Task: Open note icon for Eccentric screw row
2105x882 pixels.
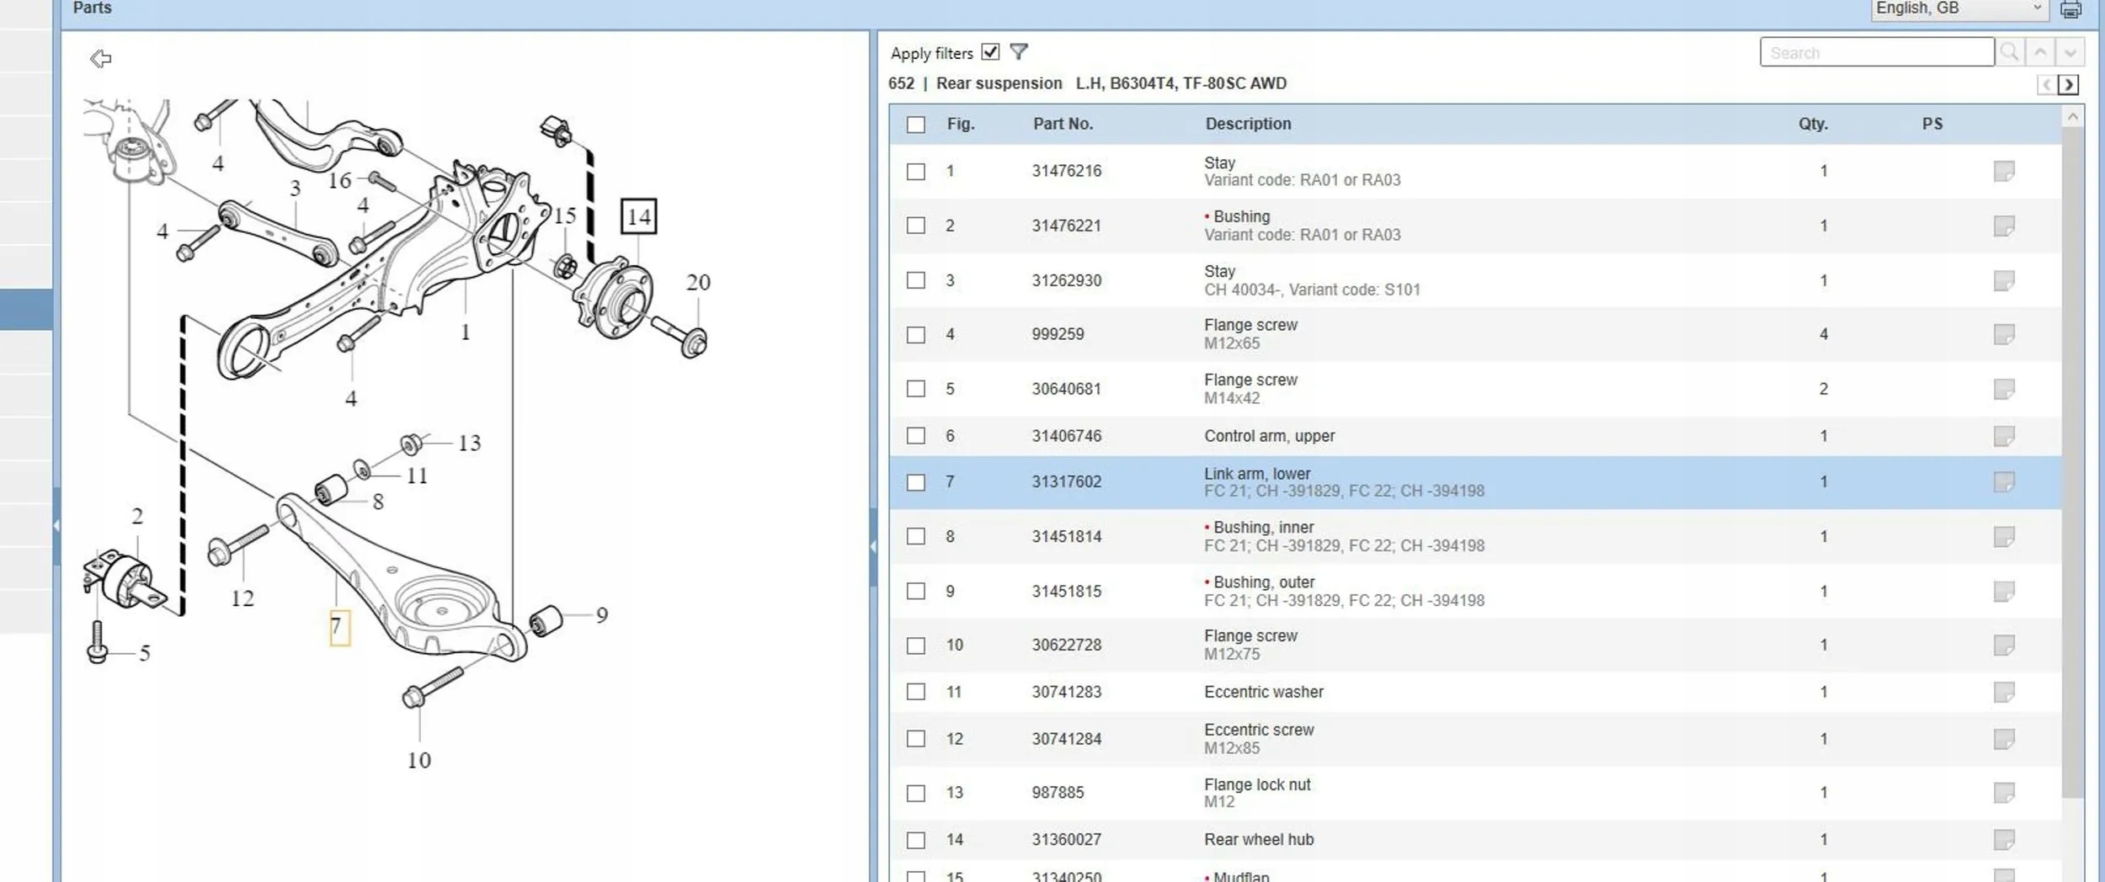Action: 2004,739
